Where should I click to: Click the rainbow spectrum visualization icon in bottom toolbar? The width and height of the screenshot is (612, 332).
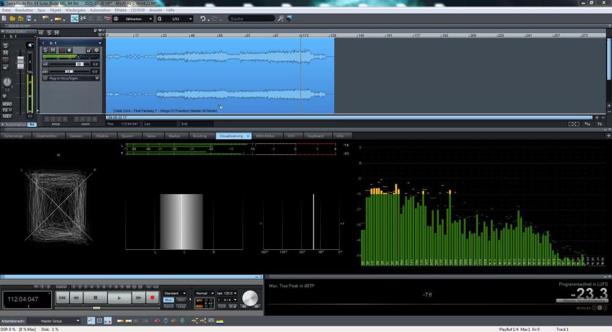[220, 321]
